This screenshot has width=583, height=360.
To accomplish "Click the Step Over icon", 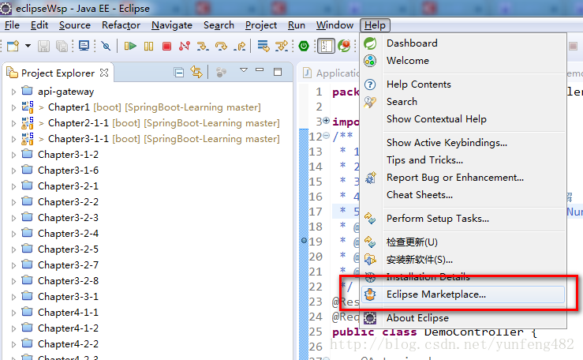I will tap(221, 46).
